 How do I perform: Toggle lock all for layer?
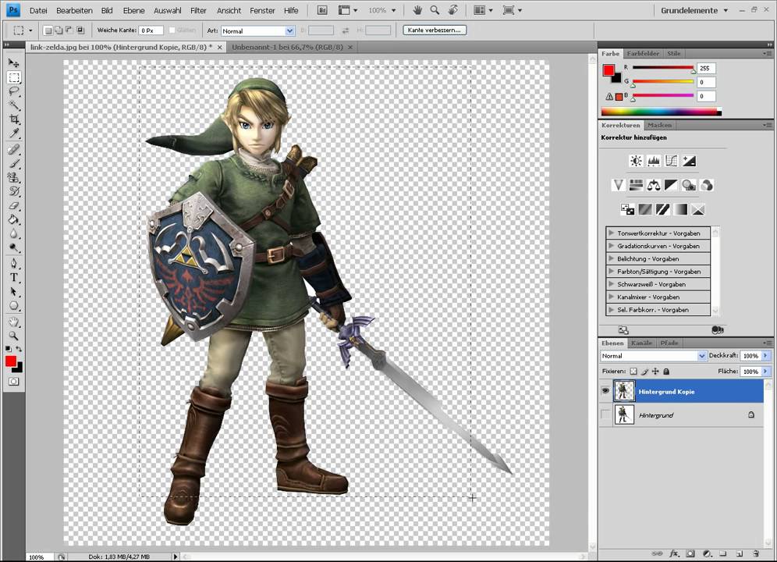666,371
